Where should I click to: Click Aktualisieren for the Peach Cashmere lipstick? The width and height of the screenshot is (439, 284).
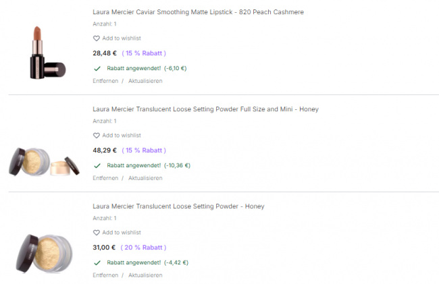[x=145, y=81]
